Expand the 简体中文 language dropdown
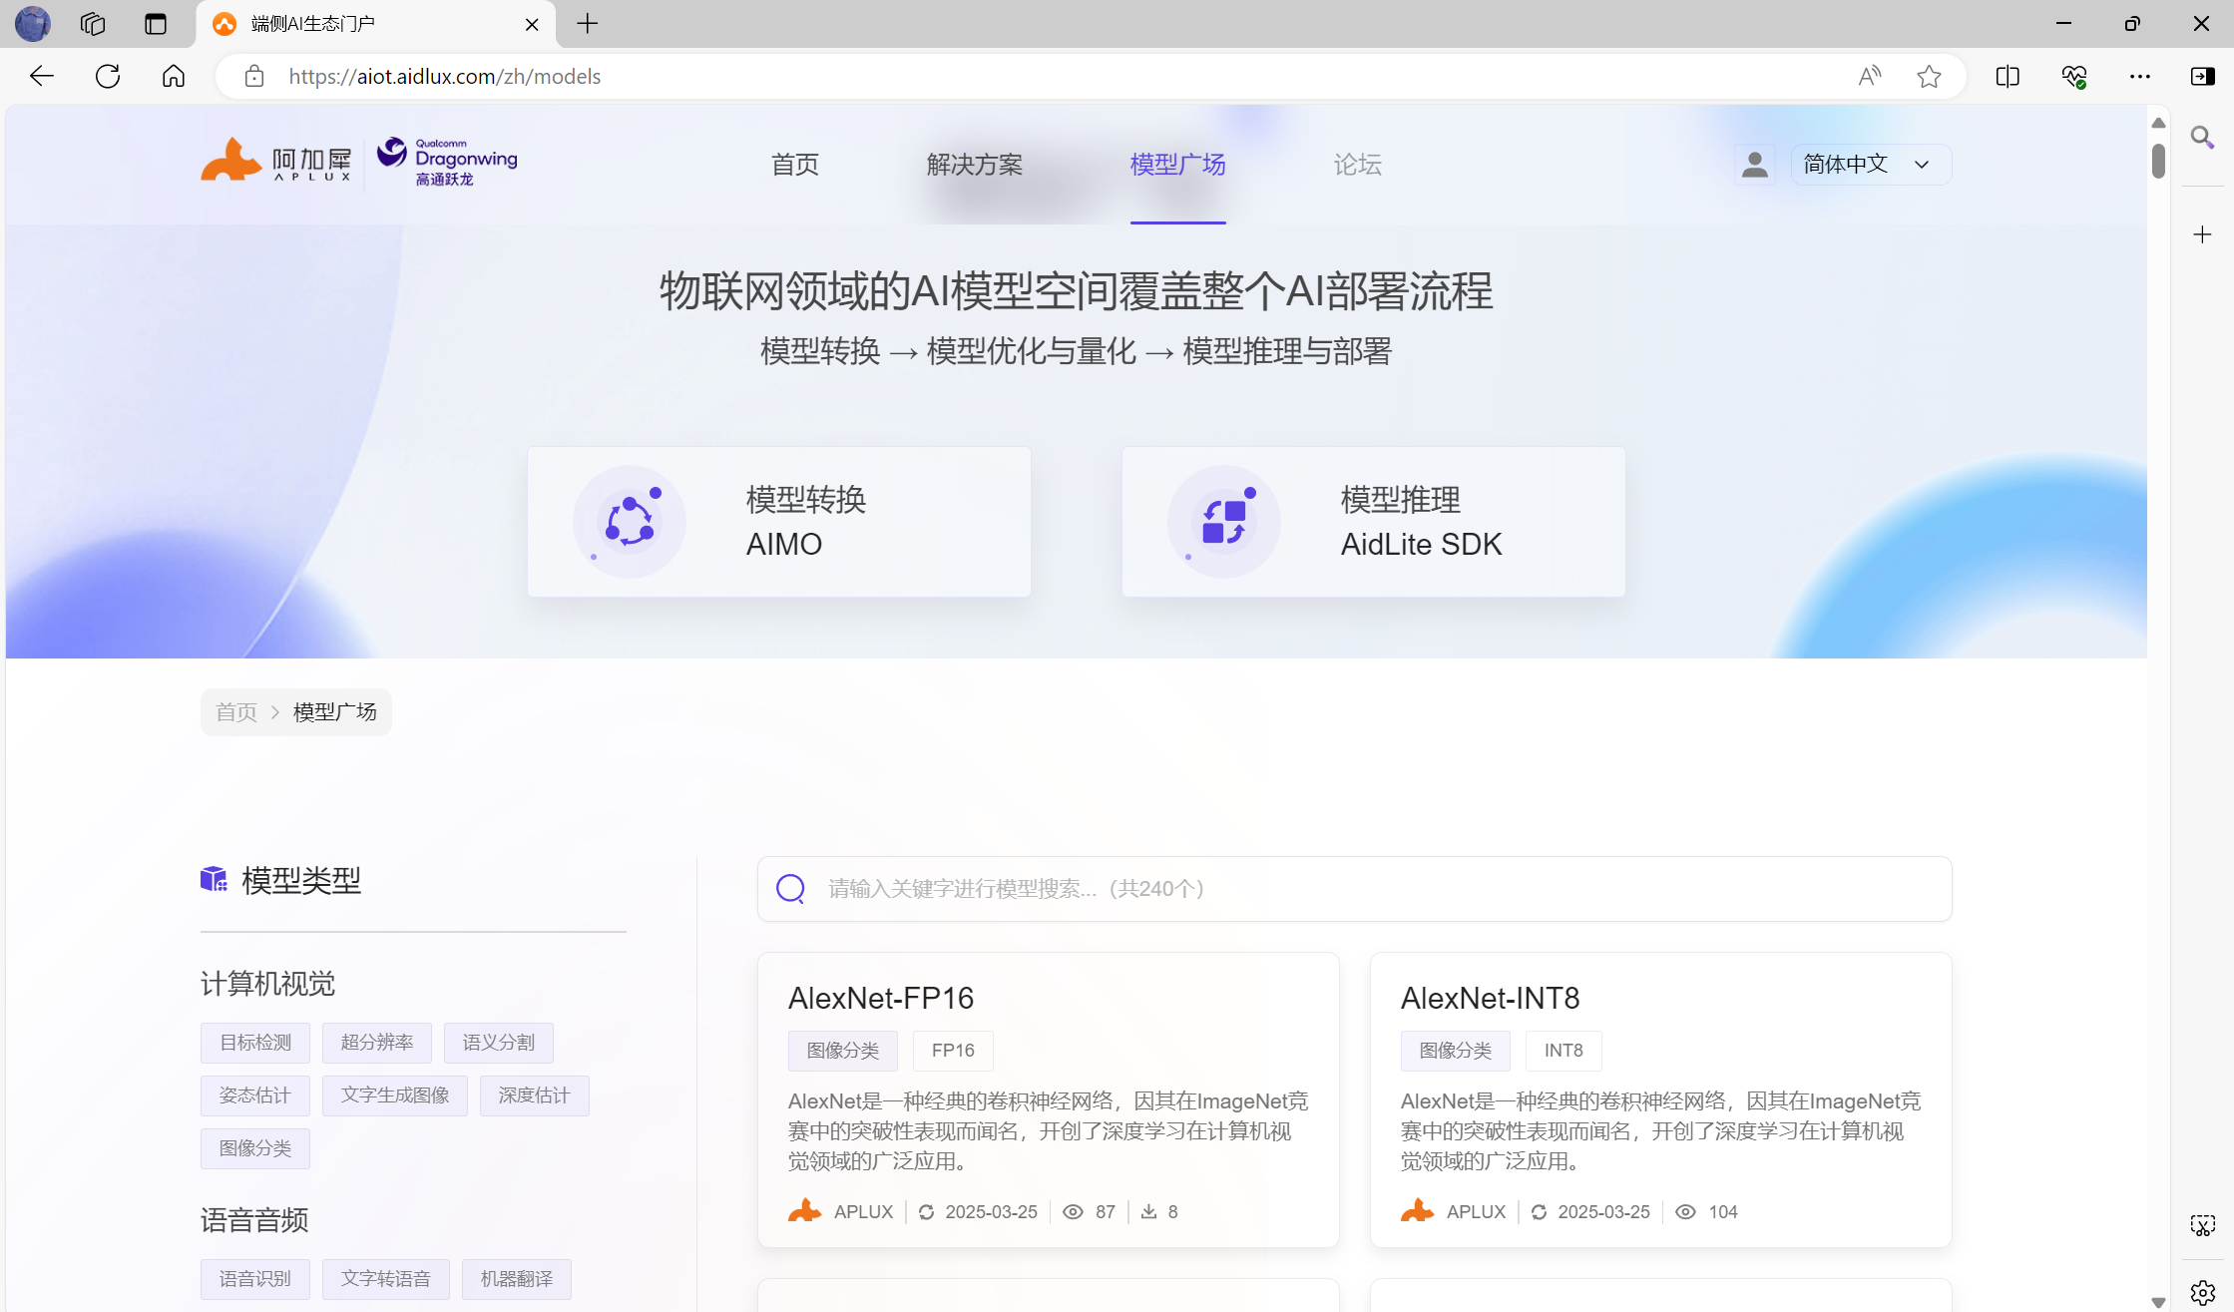The height and width of the screenshot is (1312, 2234). [1870, 165]
